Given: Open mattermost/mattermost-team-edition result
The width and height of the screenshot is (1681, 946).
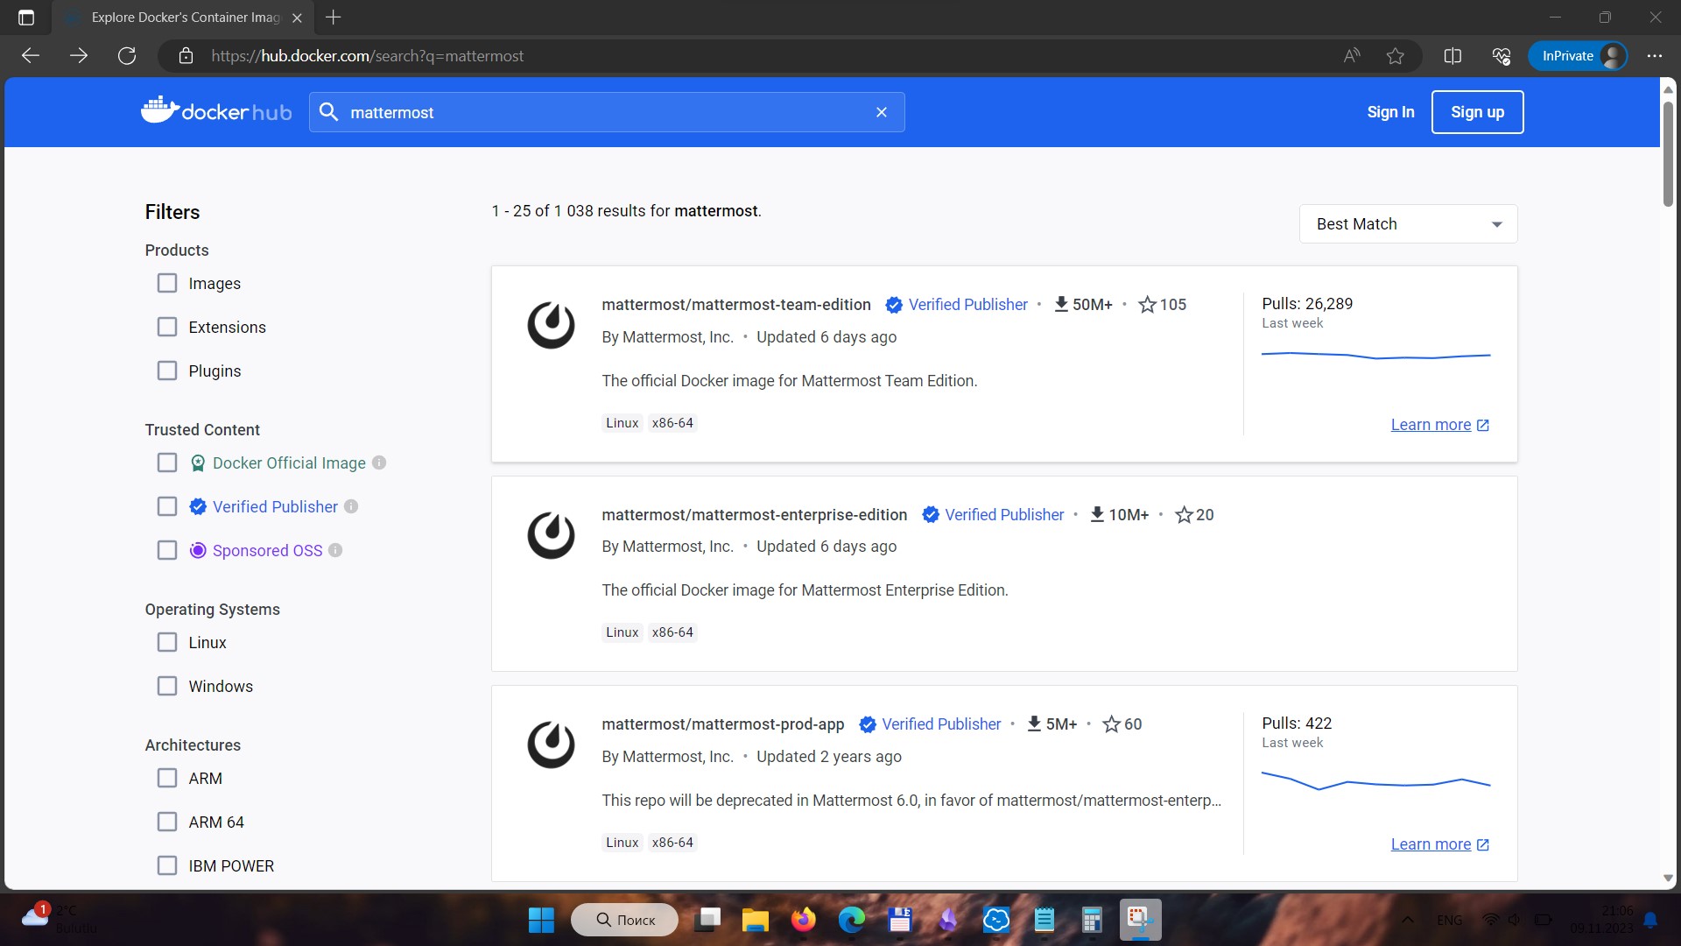Looking at the screenshot, I should (735, 304).
